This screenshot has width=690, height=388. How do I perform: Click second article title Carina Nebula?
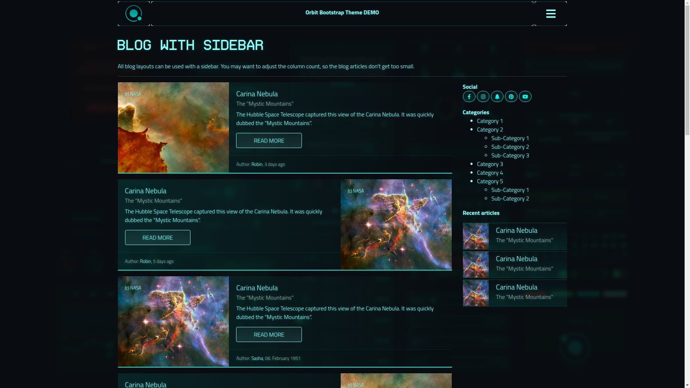145,191
